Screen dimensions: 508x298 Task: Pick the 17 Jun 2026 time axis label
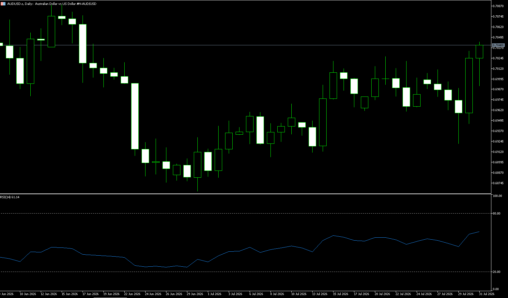[91, 294]
